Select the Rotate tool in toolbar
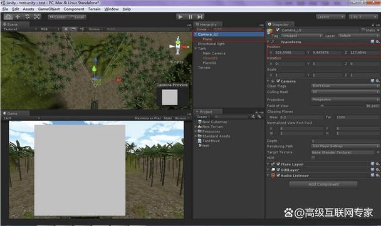 point(27,17)
